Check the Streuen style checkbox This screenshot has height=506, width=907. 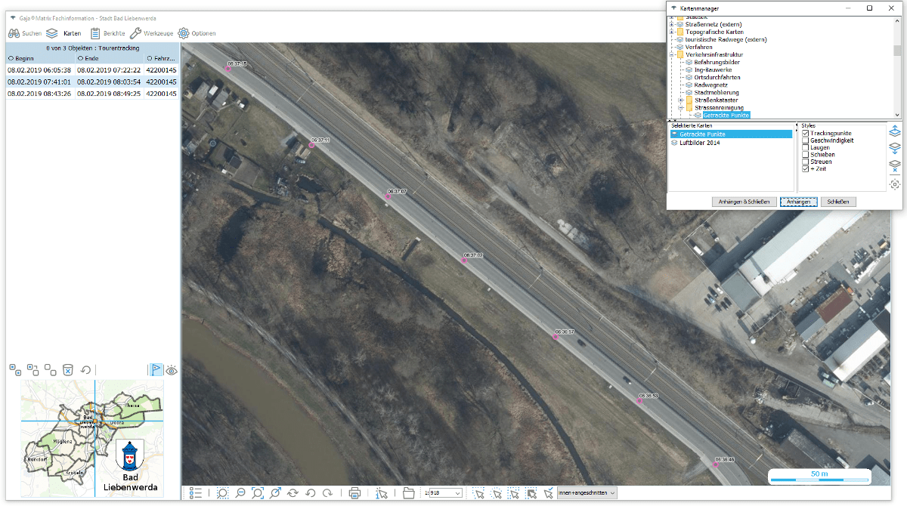(806, 162)
